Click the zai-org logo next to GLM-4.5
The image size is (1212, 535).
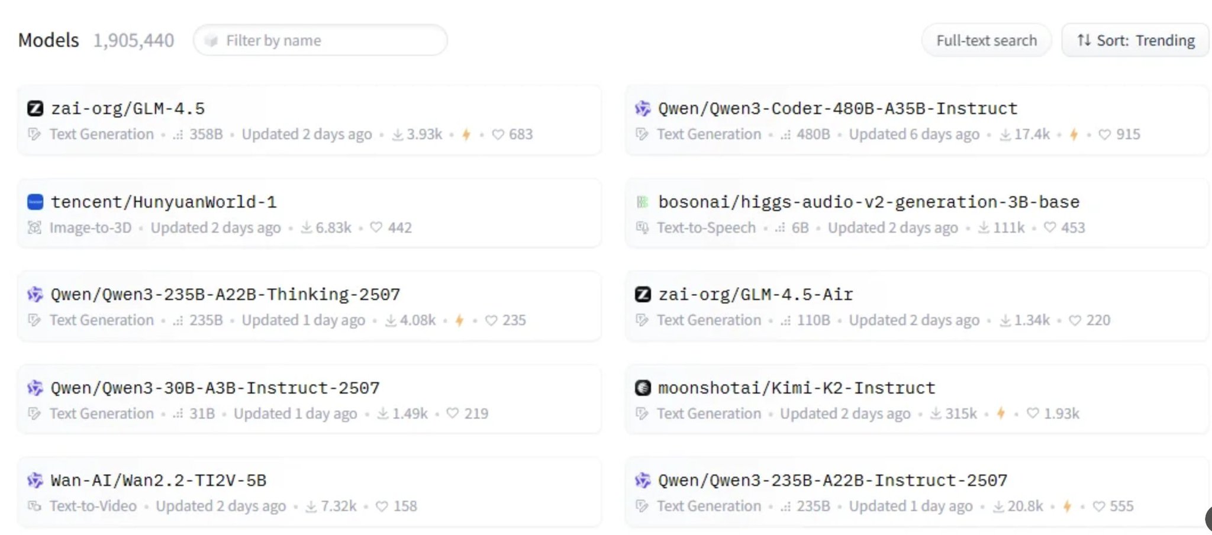pos(35,108)
